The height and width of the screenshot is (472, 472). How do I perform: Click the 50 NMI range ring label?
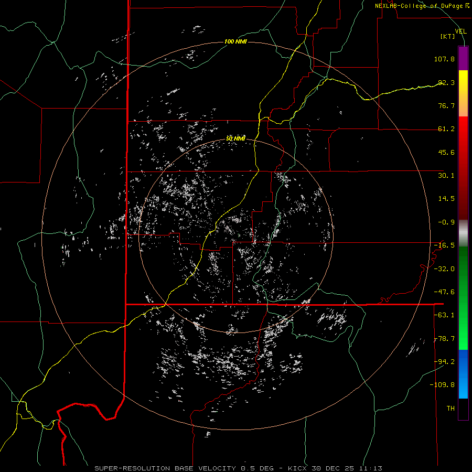(x=235, y=139)
